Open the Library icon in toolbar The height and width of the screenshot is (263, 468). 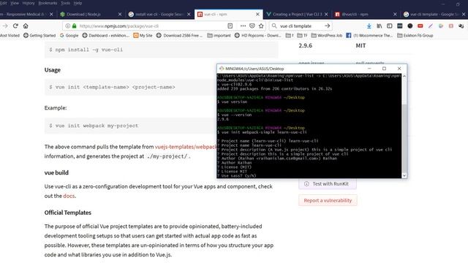(380, 26)
